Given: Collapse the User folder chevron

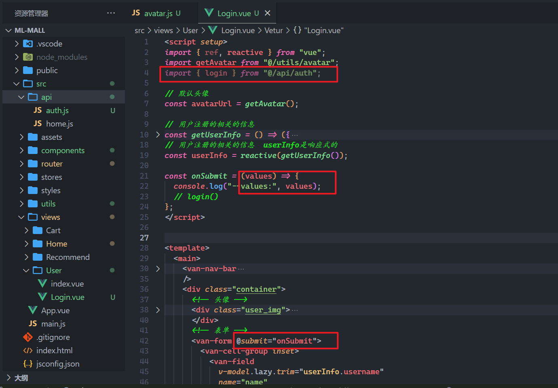Looking at the screenshot, I should pyautogui.click(x=26, y=270).
